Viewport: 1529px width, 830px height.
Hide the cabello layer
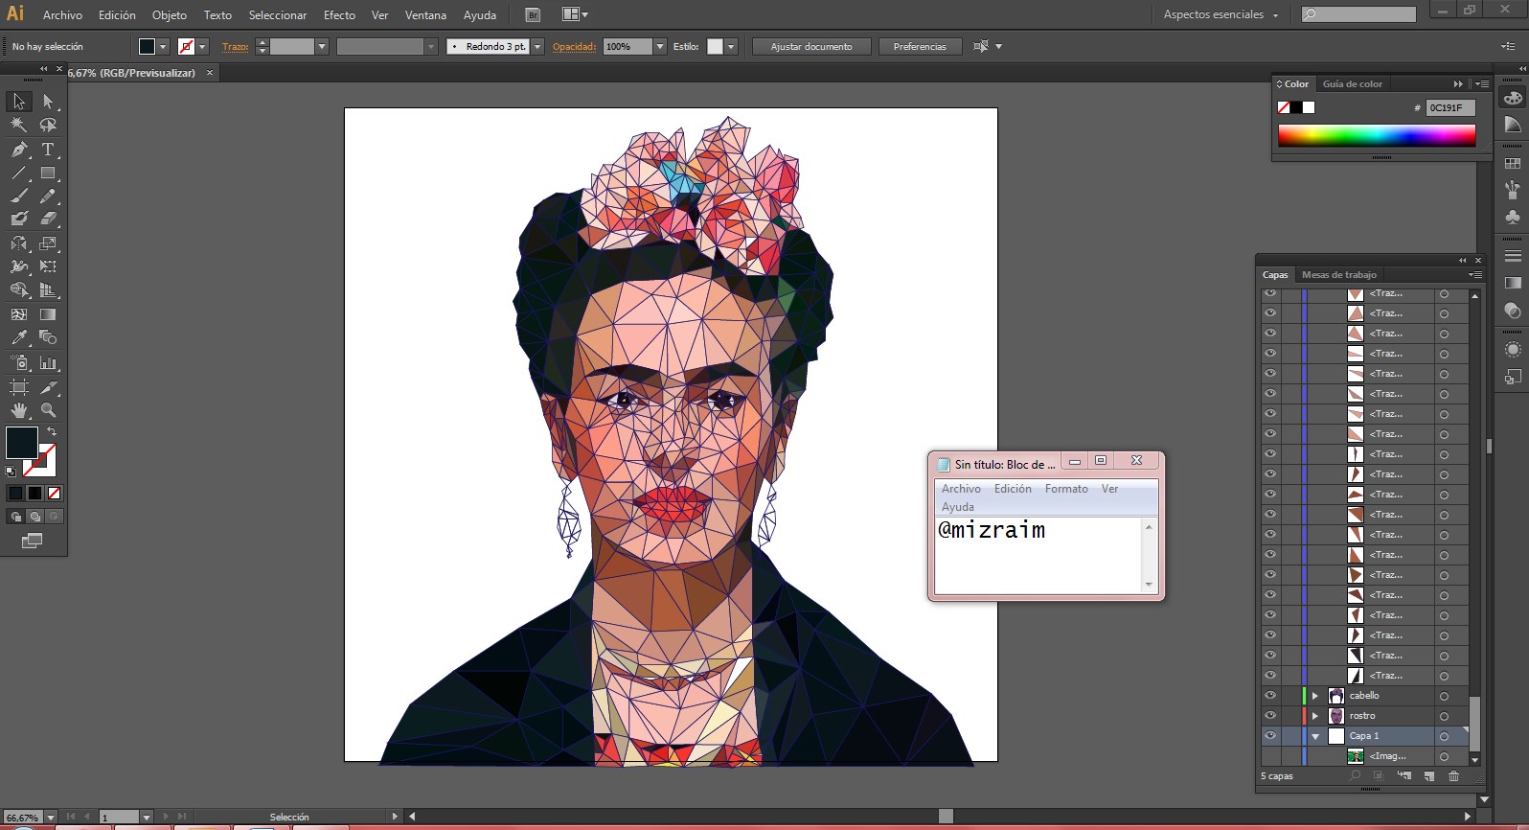click(x=1270, y=696)
